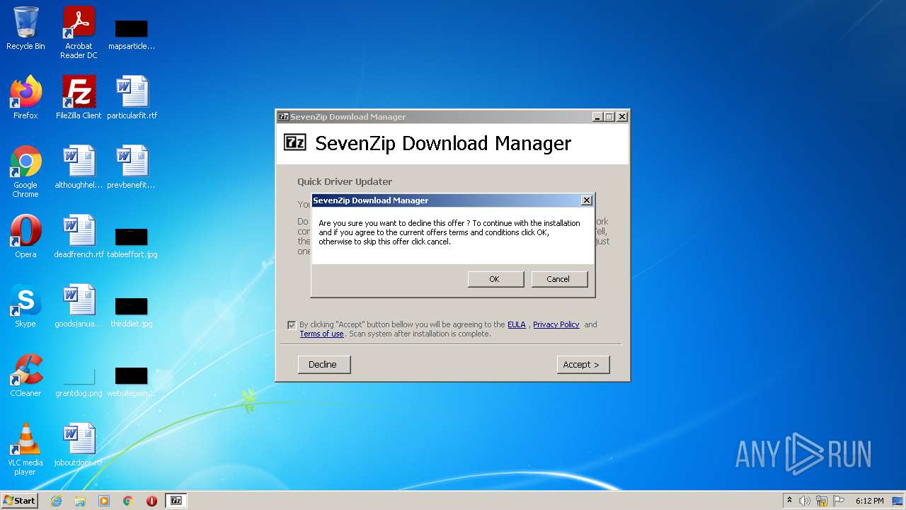Select joboutdoor.rtf document
Viewport: 906px width, 510px height.
pyautogui.click(x=79, y=445)
